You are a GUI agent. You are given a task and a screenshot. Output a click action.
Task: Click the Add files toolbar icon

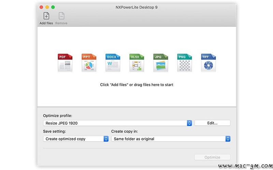[x=46, y=16]
